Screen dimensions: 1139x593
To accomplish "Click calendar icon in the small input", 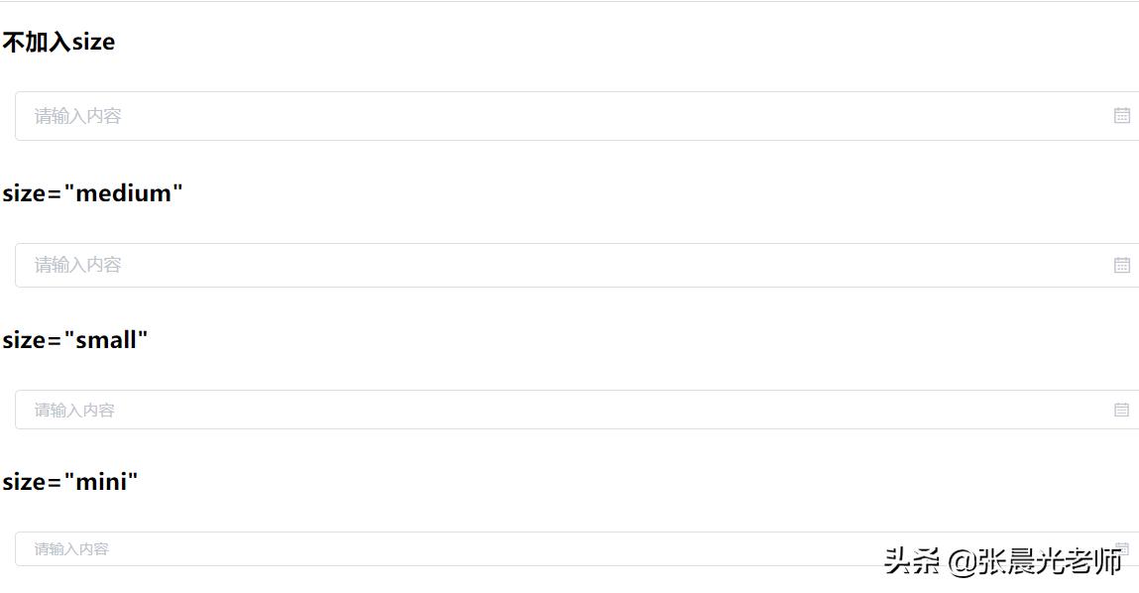I will tap(1121, 410).
